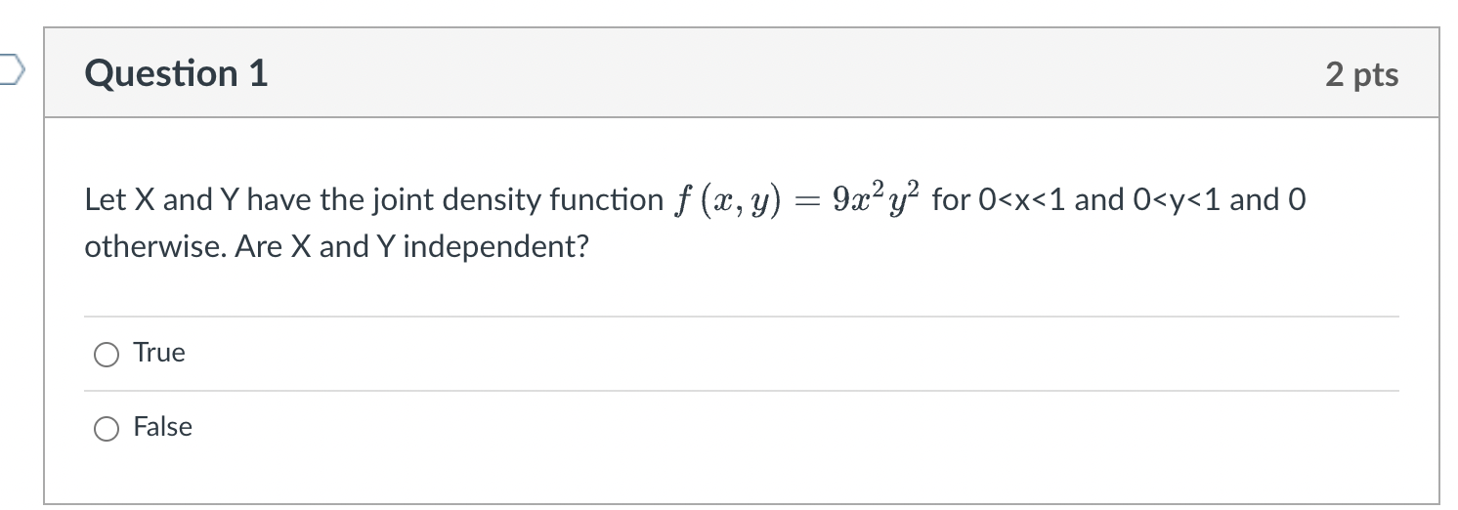This screenshot has height=510, width=1458.
Task: Click the empty area right of "True" row
Action: click(x=782, y=354)
